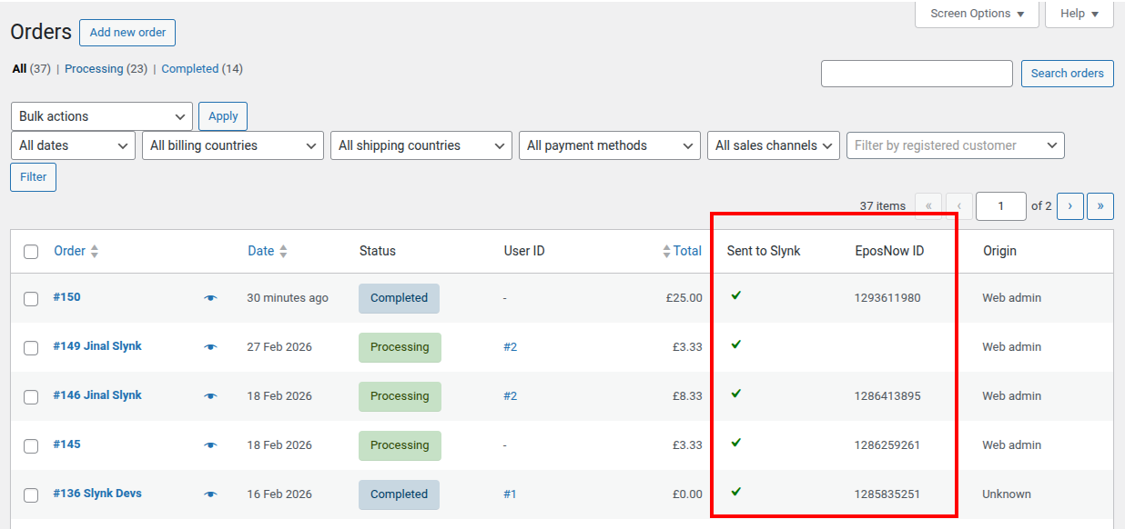Open preview eye for order #146
This screenshot has height=529, width=1125.
pyautogui.click(x=210, y=396)
